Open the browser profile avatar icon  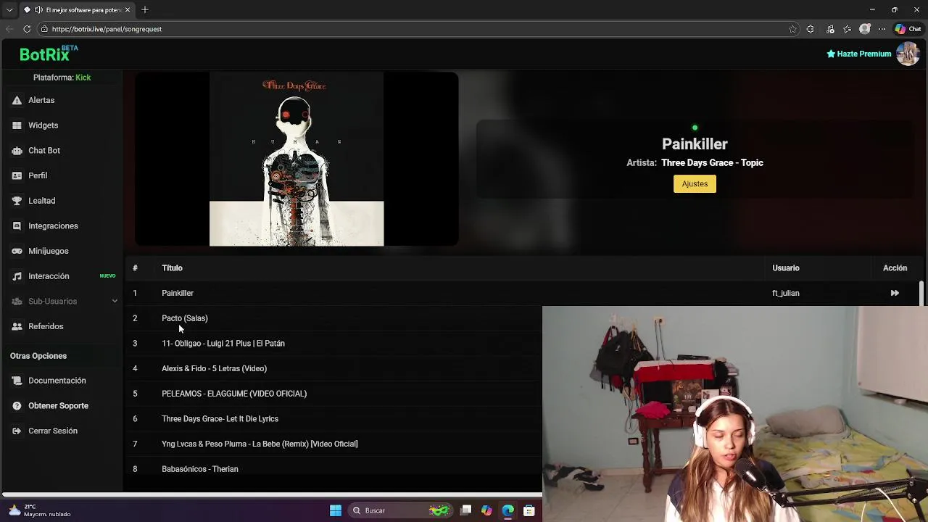click(864, 29)
